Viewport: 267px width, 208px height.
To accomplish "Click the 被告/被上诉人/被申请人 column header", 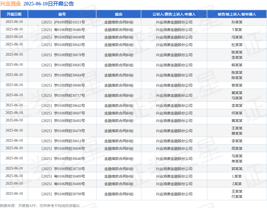I will point(237,14).
